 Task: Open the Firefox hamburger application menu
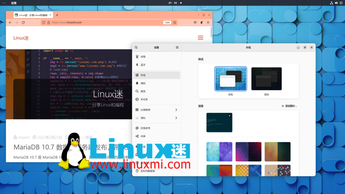(x=208, y=22)
